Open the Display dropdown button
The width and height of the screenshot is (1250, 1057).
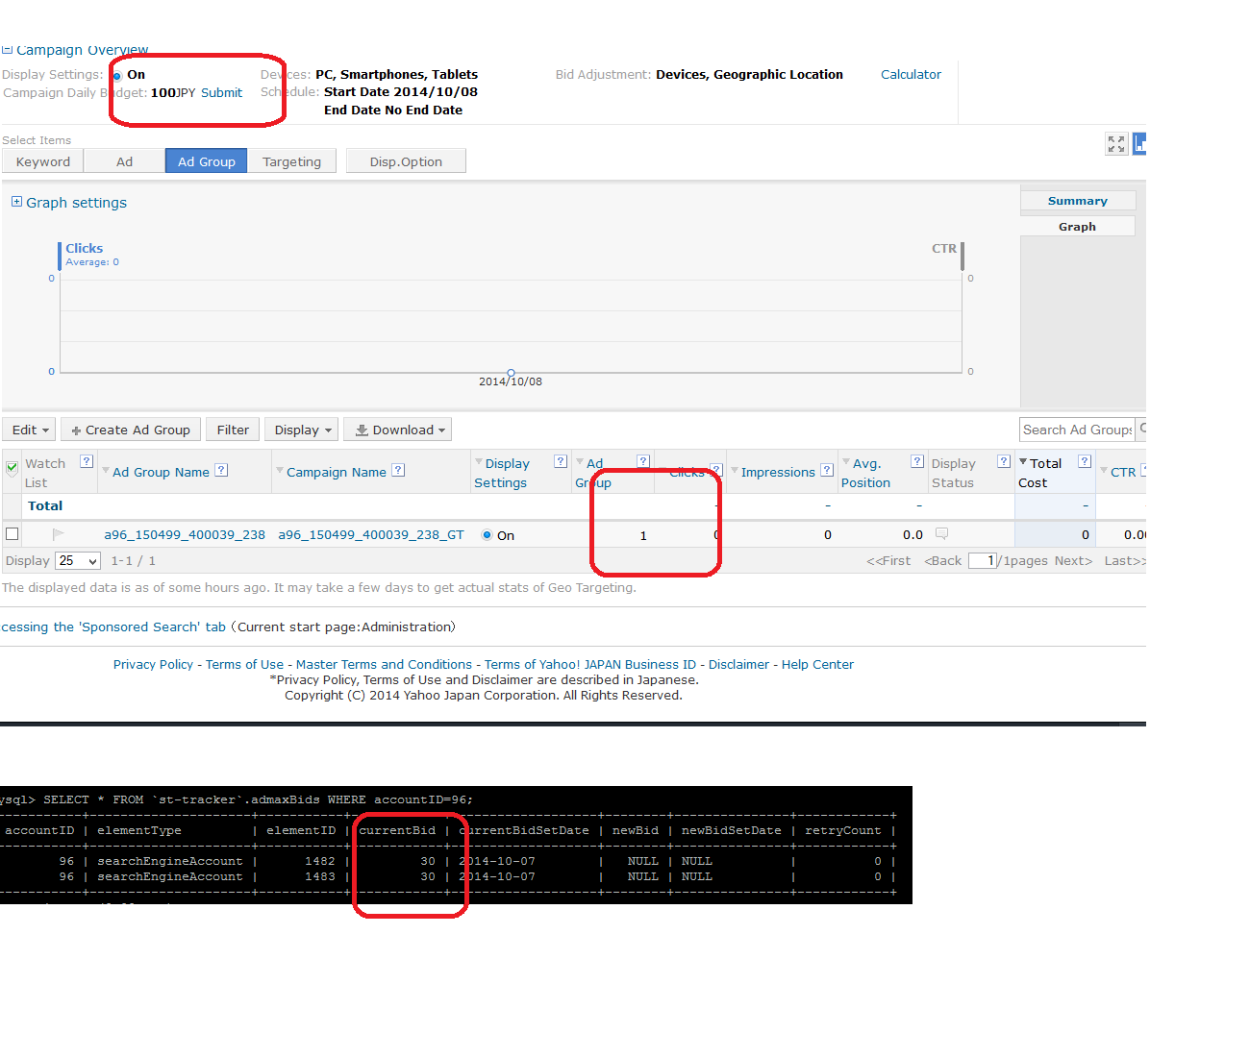pyautogui.click(x=301, y=430)
